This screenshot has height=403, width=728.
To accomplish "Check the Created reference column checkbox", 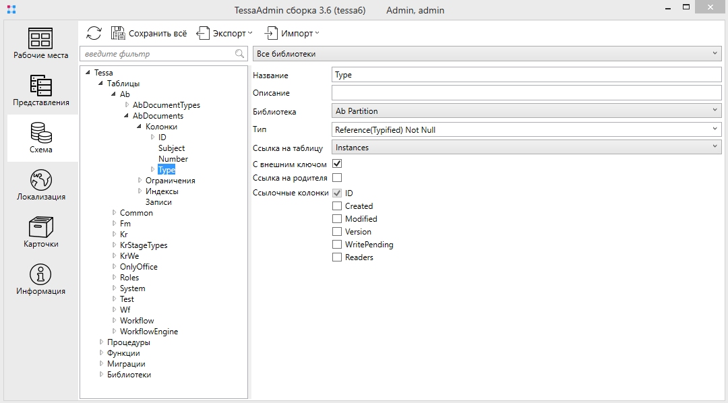I will (x=337, y=206).
